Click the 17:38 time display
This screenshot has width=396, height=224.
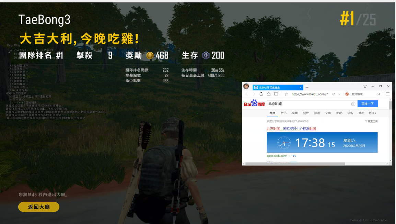pos(310,143)
